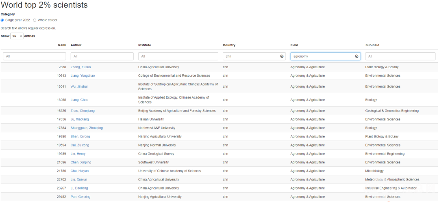
Task: Click the Institute filter input field
Action: [178, 56]
